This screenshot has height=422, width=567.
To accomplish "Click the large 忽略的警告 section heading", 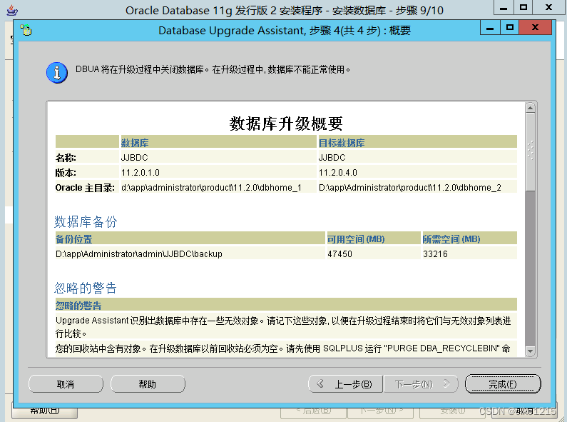I will [86, 288].
